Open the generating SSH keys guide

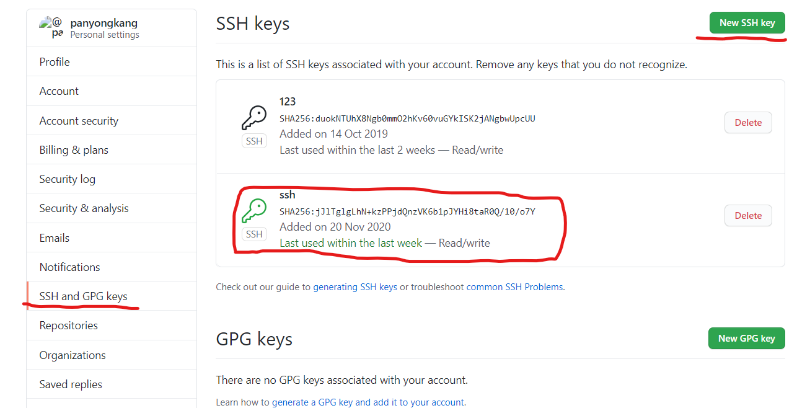(355, 287)
